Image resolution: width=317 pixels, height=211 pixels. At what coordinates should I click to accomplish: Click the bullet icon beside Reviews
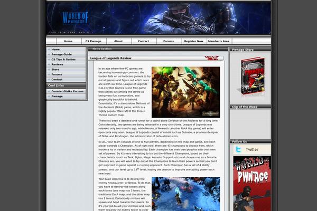[49, 64]
